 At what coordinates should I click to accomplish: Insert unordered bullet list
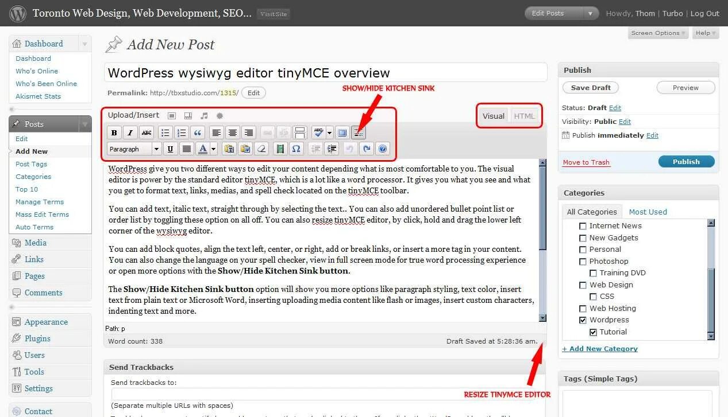pyautogui.click(x=165, y=132)
